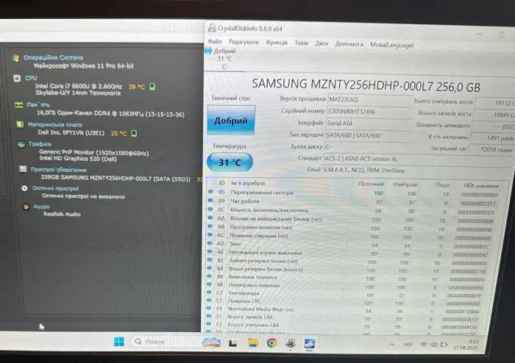
Task: Open File Explorer folder icon in taskbar
Action: pyautogui.click(x=252, y=342)
